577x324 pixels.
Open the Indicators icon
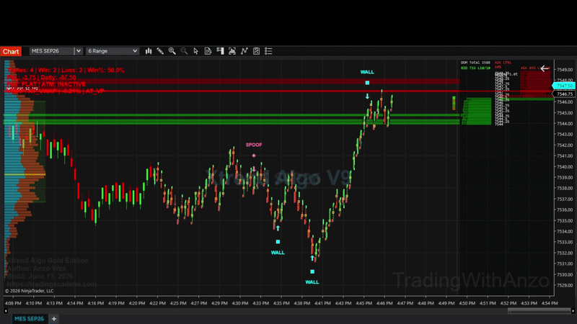245,51
